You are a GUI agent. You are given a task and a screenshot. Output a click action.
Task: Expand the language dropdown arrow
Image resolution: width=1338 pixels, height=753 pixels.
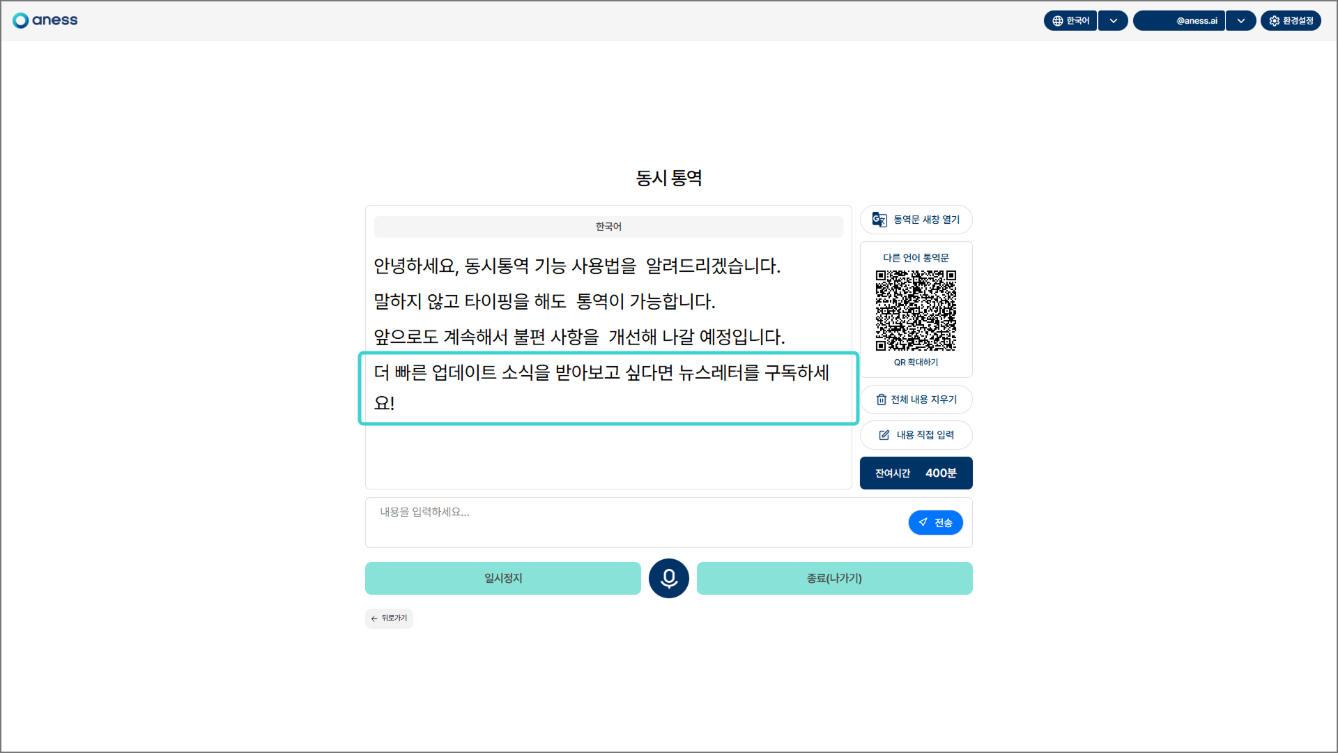(x=1114, y=21)
